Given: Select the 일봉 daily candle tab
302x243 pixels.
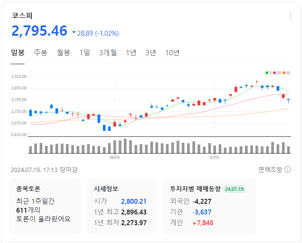Looking at the screenshot, I should pos(18,53).
